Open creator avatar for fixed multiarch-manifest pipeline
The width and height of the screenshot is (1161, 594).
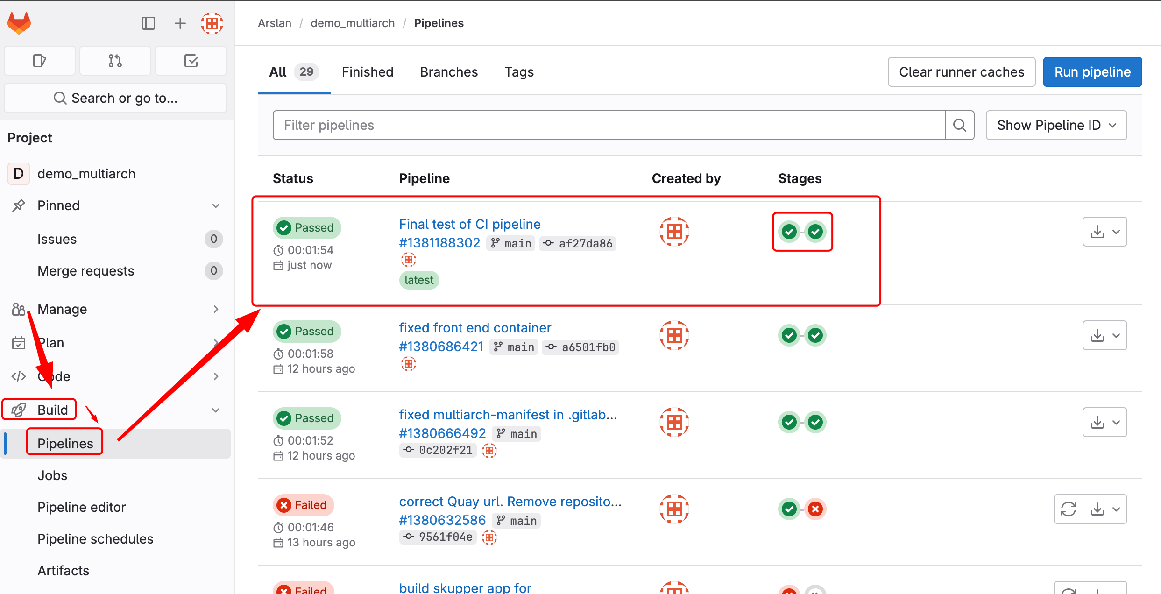tap(674, 422)
